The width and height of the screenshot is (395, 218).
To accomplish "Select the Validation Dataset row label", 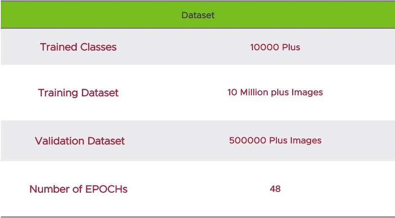I will (x=80, y=141).
